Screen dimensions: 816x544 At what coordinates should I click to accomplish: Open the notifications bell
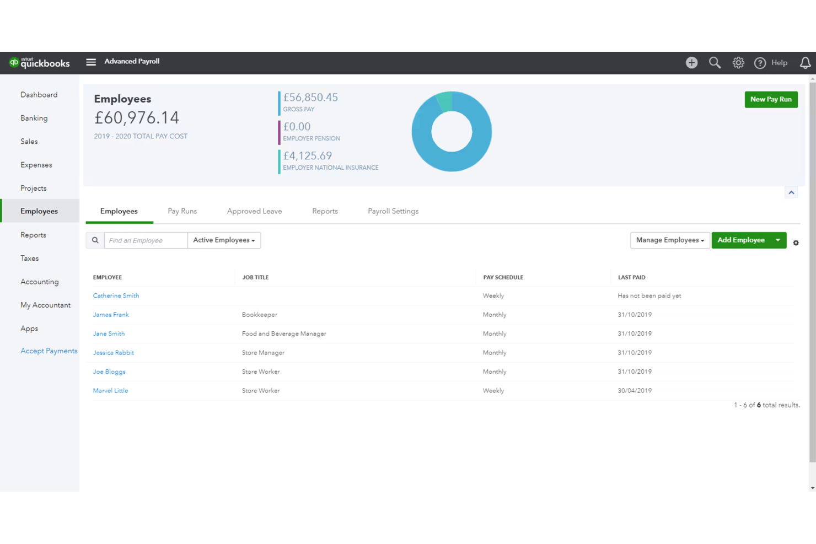[805, 63]
